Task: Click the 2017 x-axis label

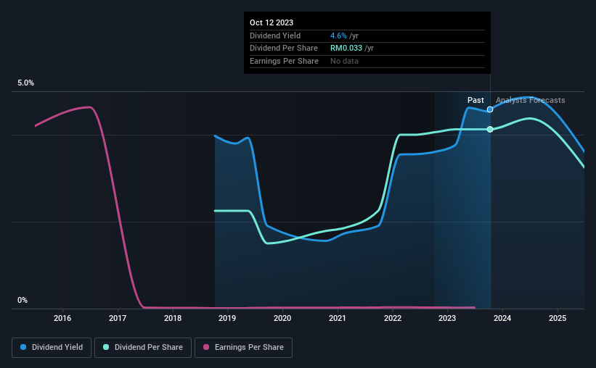Action: pos(118,318)
